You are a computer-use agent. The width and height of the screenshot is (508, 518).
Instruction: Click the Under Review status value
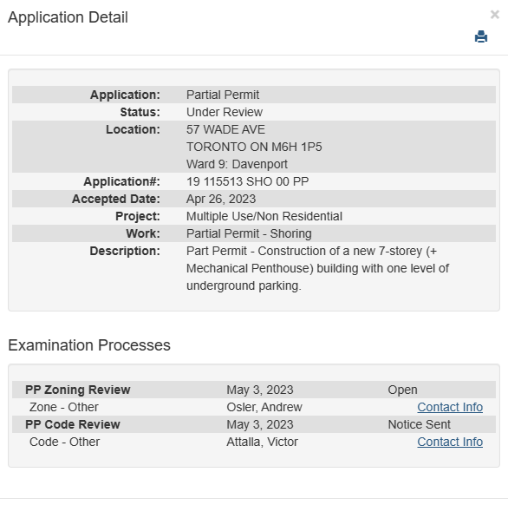(x=225, y=112)
